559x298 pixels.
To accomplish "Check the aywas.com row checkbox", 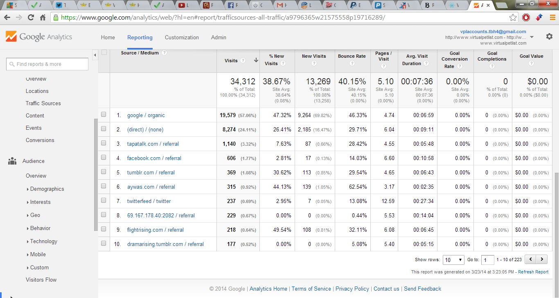I will [x=104, y=186].
